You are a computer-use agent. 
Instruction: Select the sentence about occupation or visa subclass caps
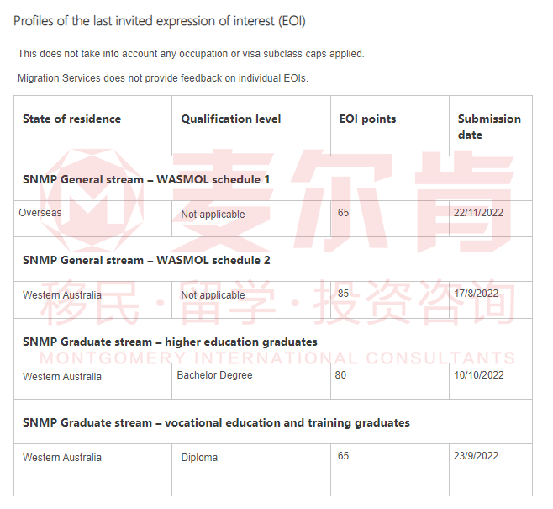click(191, 54)
